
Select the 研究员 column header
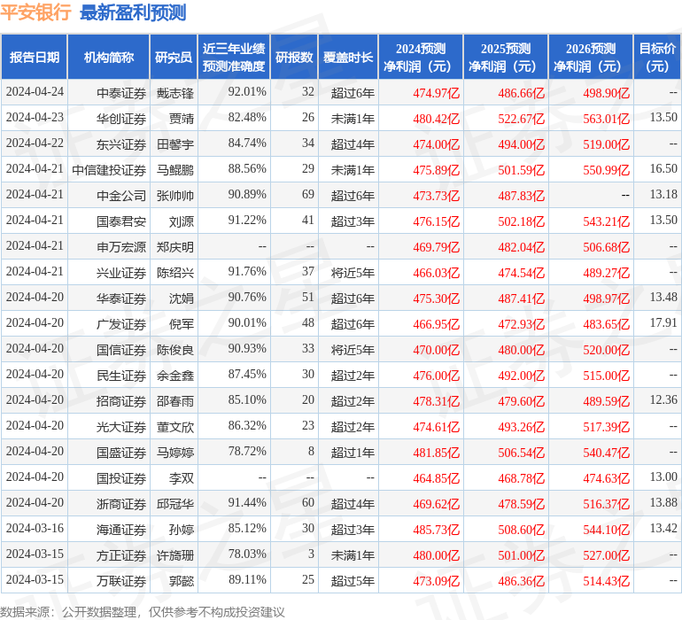(x=174, y=57)
